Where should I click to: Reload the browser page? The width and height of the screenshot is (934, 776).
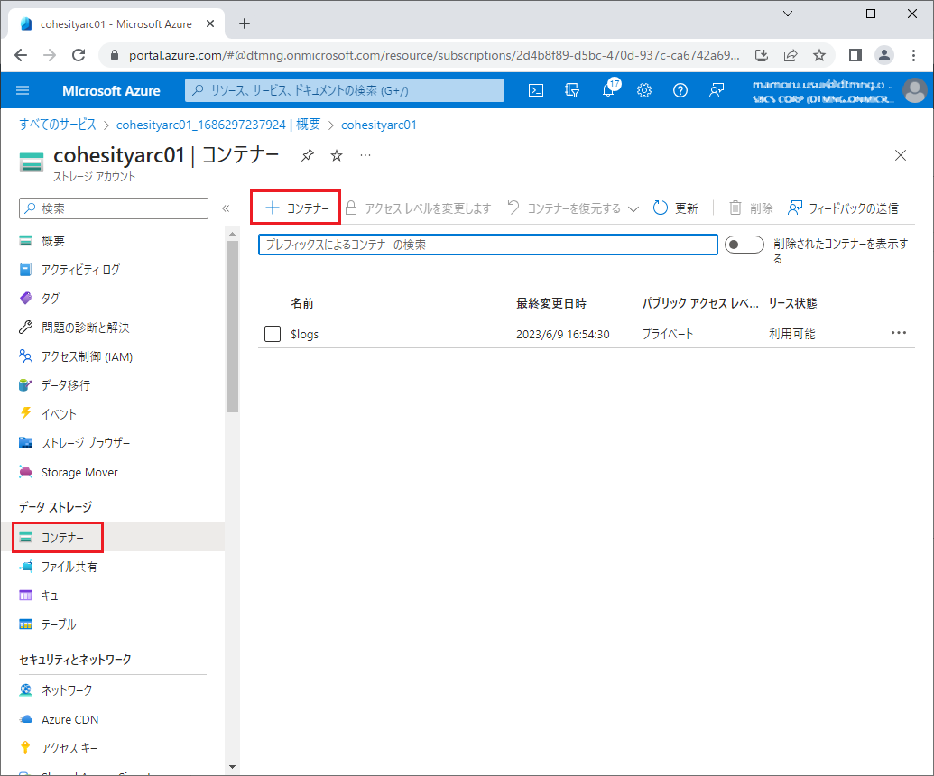(78, 55)
